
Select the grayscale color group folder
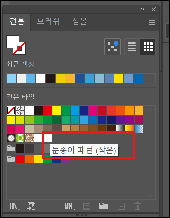pyautogui.click(x=11, y=148)
